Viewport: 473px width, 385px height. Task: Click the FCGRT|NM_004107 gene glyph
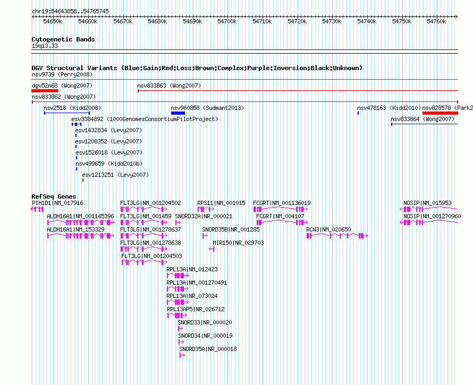282,223
